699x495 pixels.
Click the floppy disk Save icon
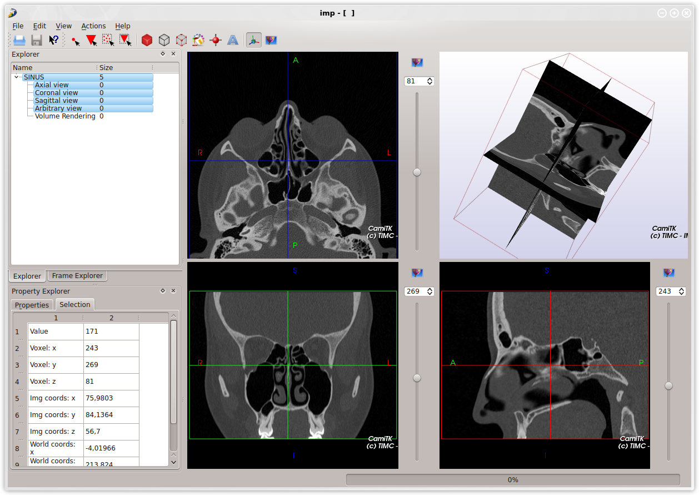(37, 40)
